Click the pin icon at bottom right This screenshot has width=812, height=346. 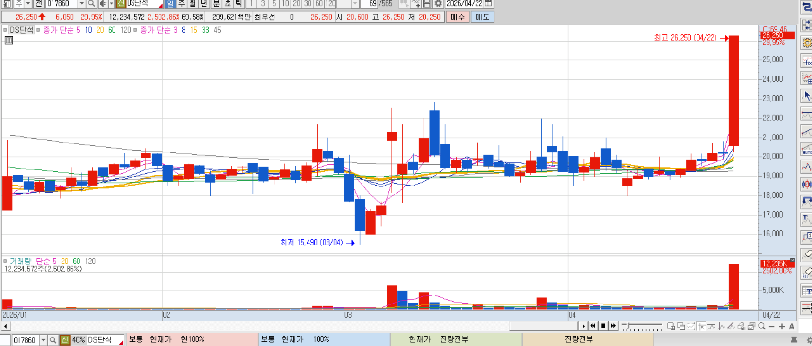pyautogui.click(x=794, y=340)
